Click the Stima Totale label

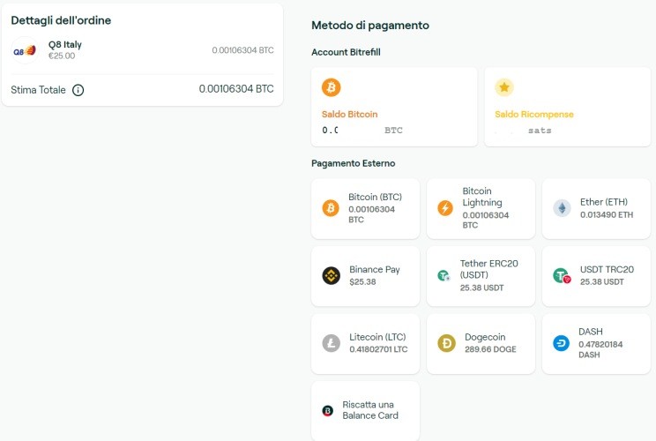tap(38, 90)
